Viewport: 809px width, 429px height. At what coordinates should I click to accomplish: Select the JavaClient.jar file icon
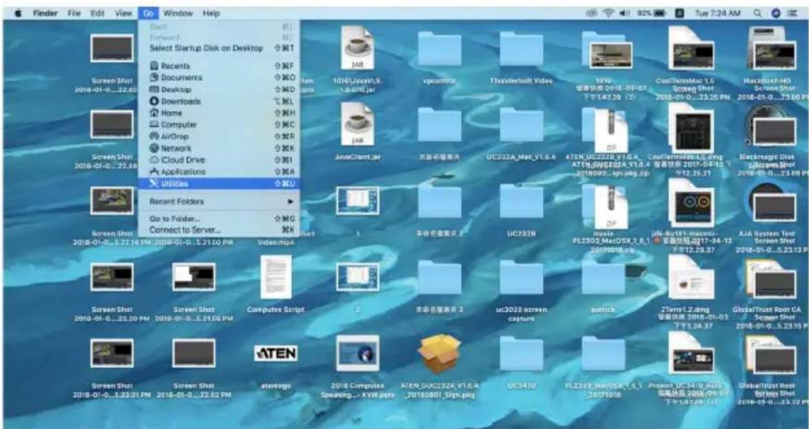coord(357,124)
